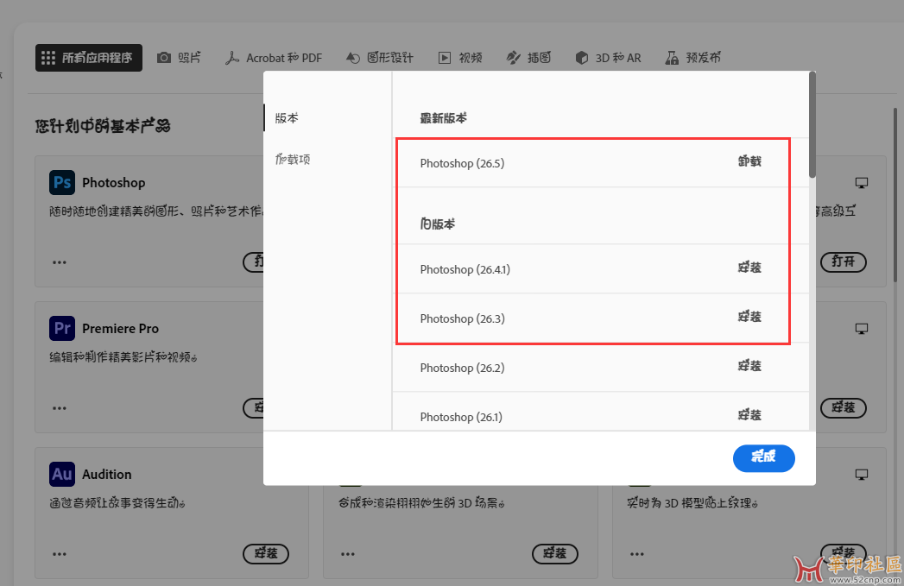Click the Photoshop (26.1) row text
904x586 pixels.
pos(461,417)
